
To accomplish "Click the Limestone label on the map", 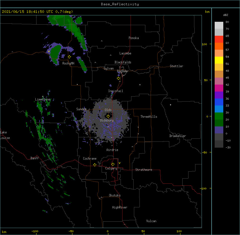I will click(x=43, y=99).
